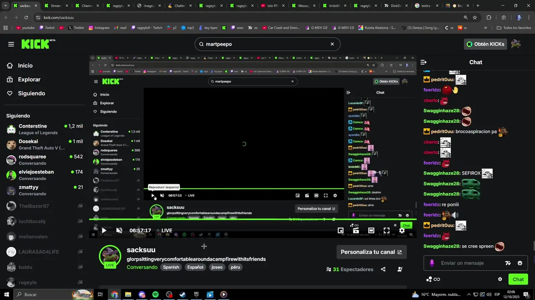Image resolution: width=535 pixels, height=300 pixels.
Task: Reload the page
Action: click(x=26, y=17)
